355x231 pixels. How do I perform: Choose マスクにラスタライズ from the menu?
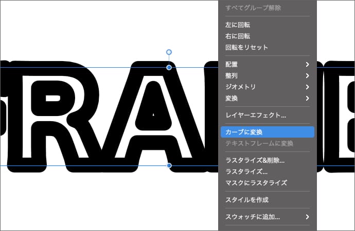tap(256, 183)
